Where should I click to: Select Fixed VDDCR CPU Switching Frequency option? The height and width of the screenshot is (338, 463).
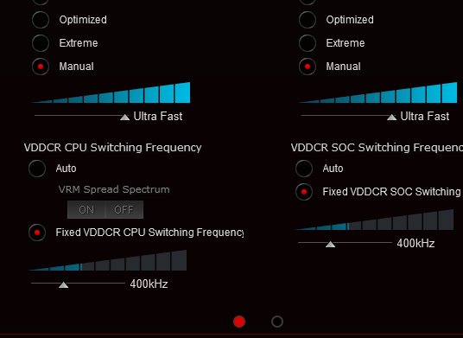37,233
